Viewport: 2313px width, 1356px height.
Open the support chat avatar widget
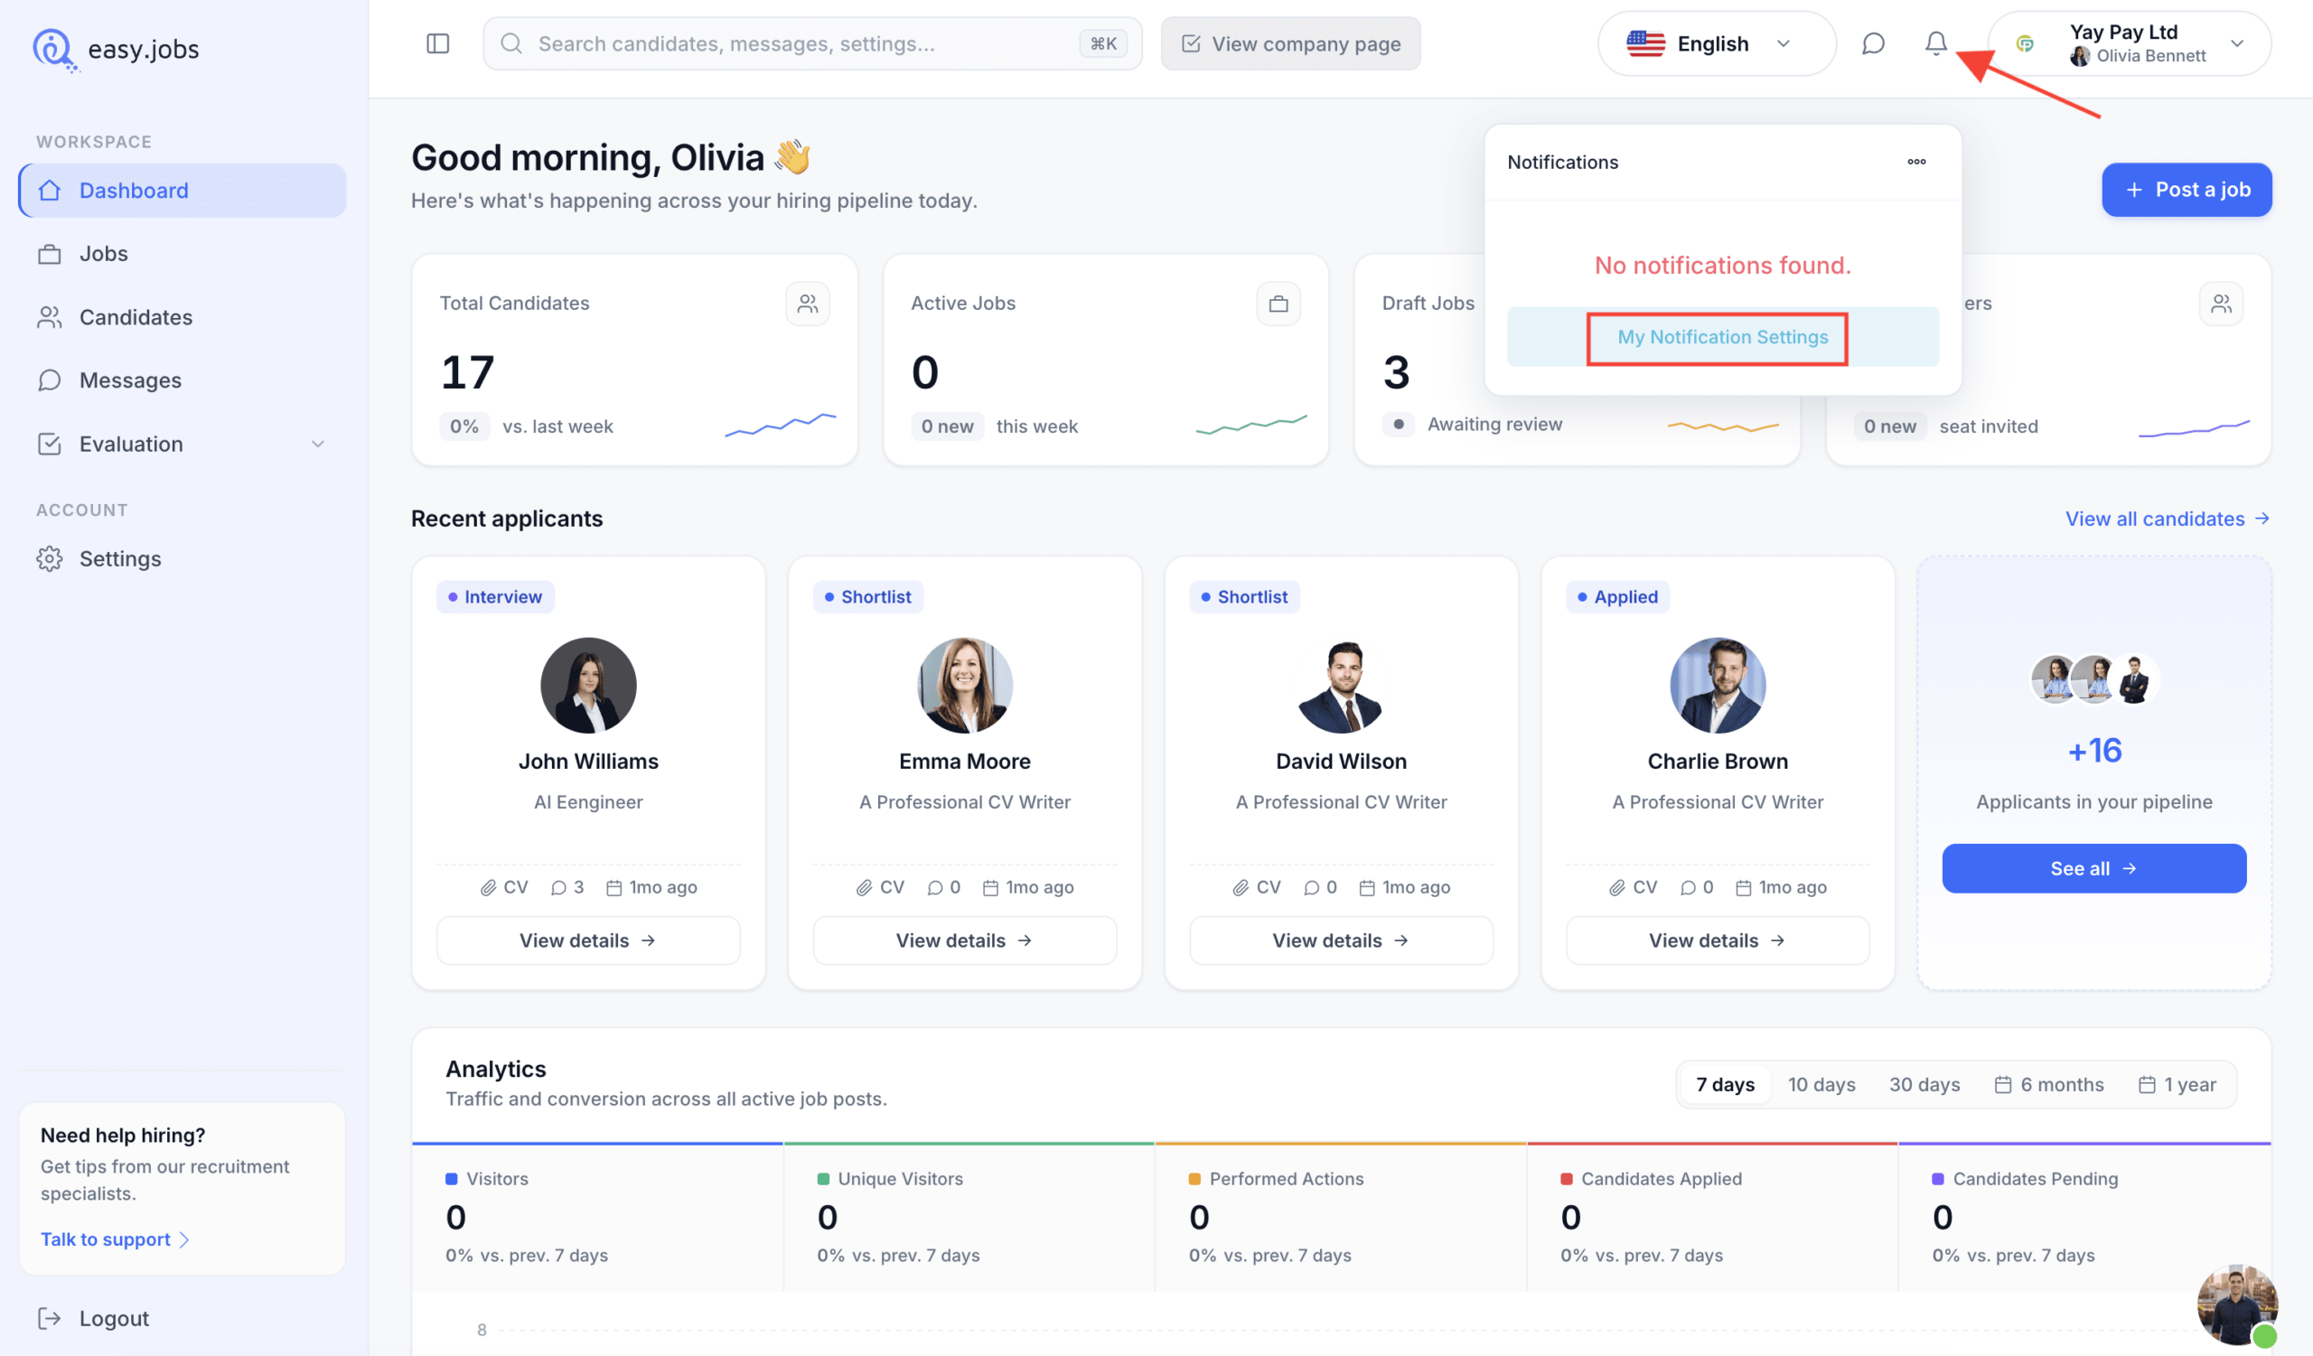pyautogui.click(x=2237, y=1305)
